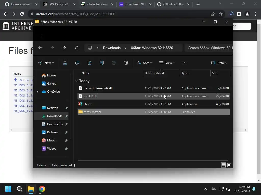The height and width of the screenshot is (195, 261).
Task: Expand the chevron after the PC breadcrumb icon
Action: (x=97, y=48)
